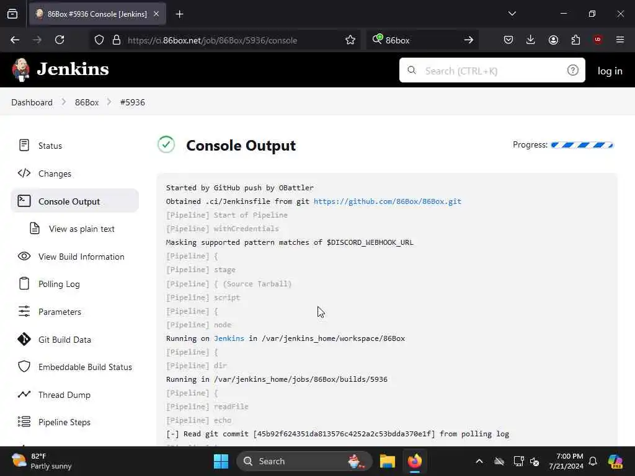The height and width of the screenshot is (476, 635).
Task: Open the Windows Start menu
Action: 221,461
